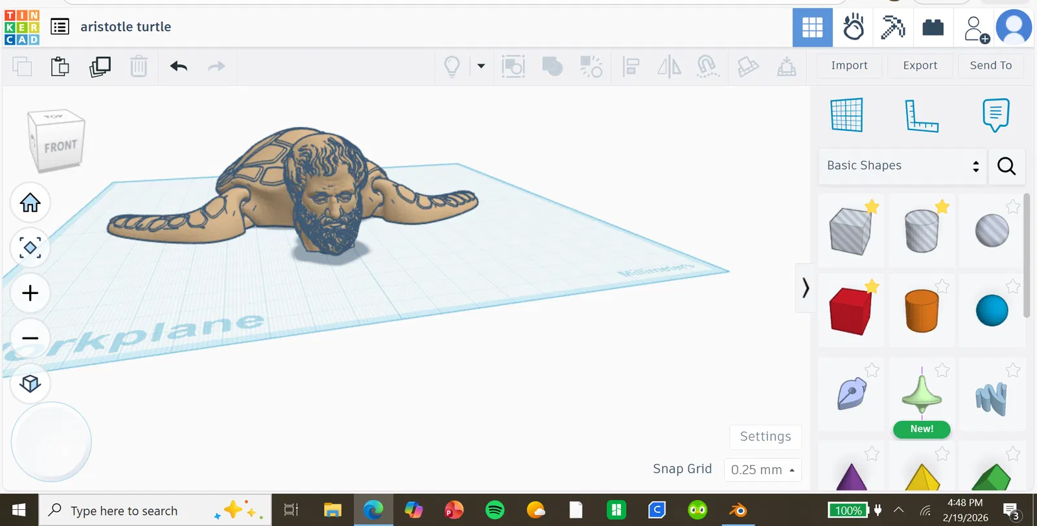The height and width of the screenshot is (526, 1037).
Task: Click the design name aristotle turtle
Action: click(126, 27)
